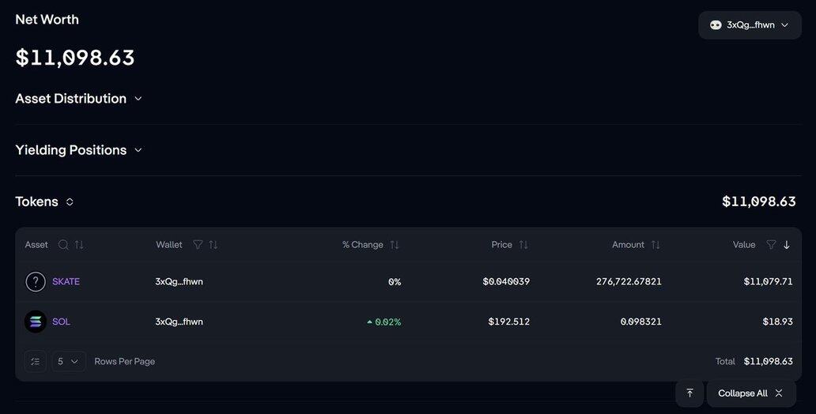The width and height of the screenshot is (816, 414).
Task: Open the Value column filter
Action: point(771,245)
